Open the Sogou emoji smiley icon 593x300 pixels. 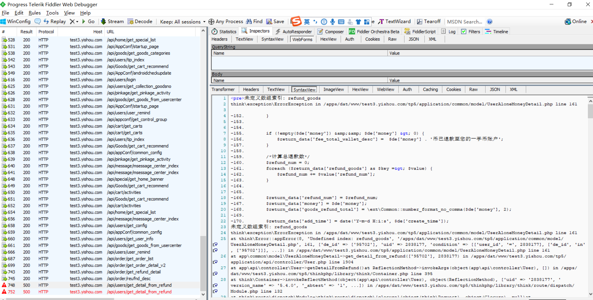pos(324,22)
